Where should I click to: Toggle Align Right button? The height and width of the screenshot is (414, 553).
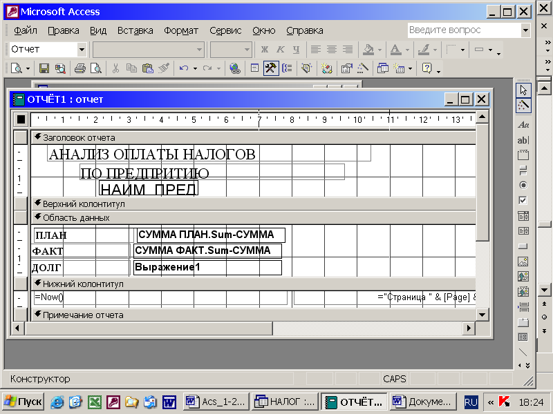[348, 49]
